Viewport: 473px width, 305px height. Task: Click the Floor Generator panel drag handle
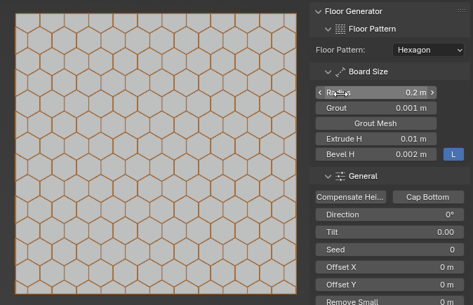(462, 11)
